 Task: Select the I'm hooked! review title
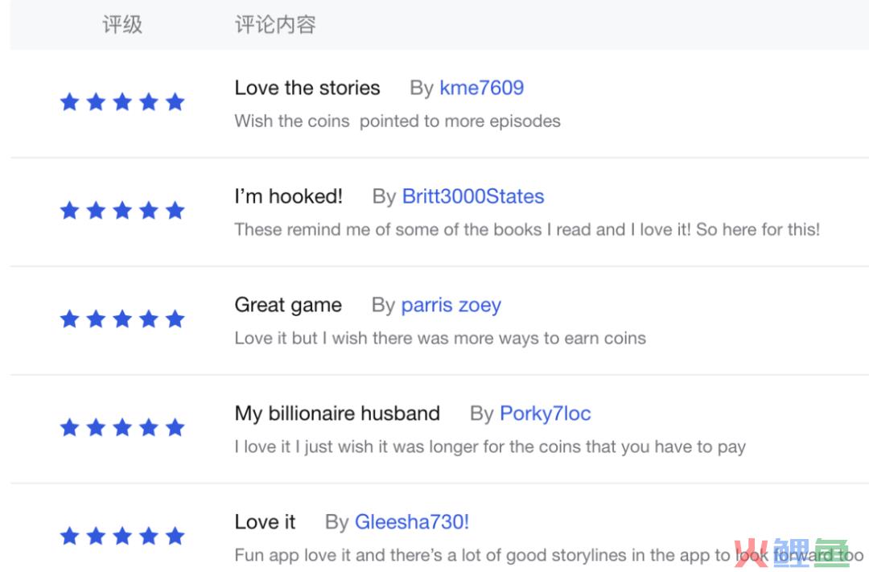(x=288, y=196)
